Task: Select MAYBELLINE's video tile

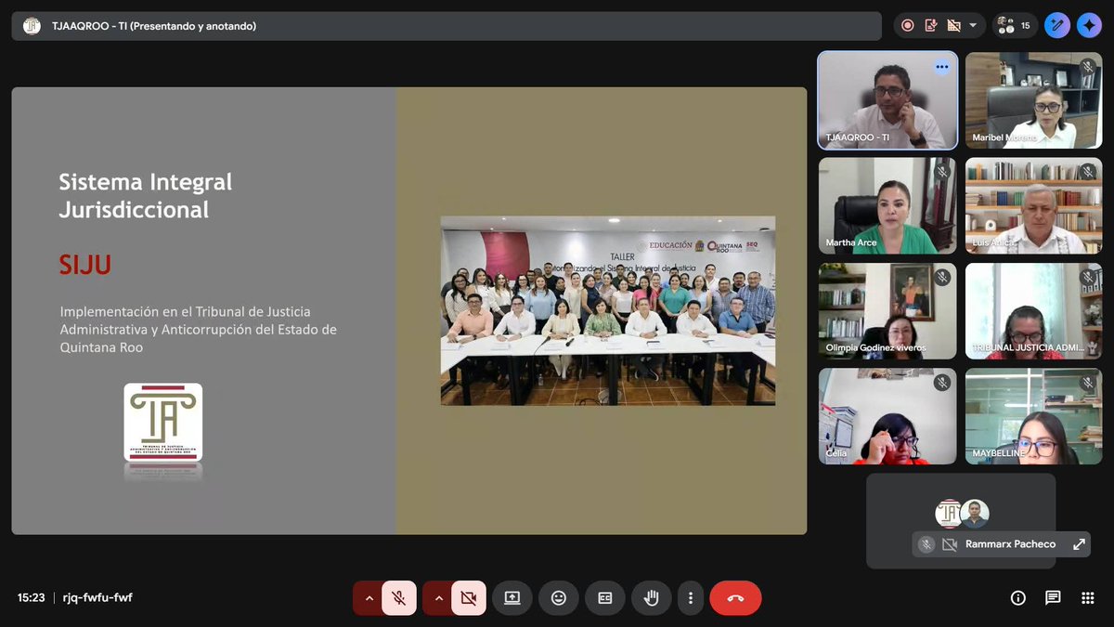Action: click(1033, 416)
